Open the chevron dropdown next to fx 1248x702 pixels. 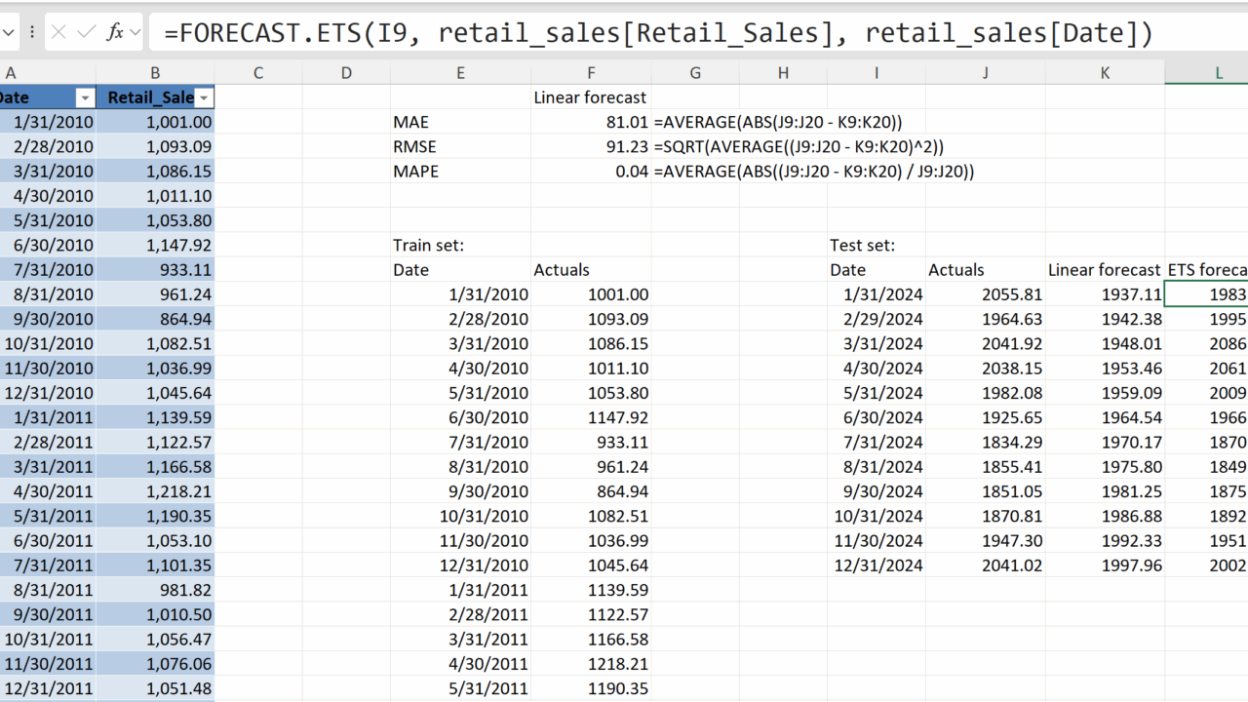pyautogui.click(x=136, y=32)
